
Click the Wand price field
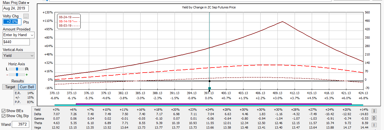pyautogui.click(x=21, y=124)
